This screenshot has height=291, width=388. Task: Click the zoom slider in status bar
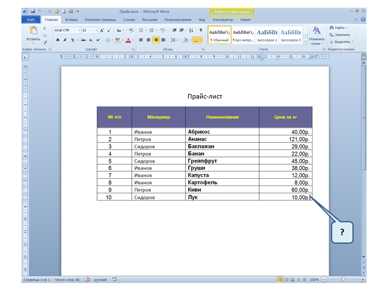point(343,279)
